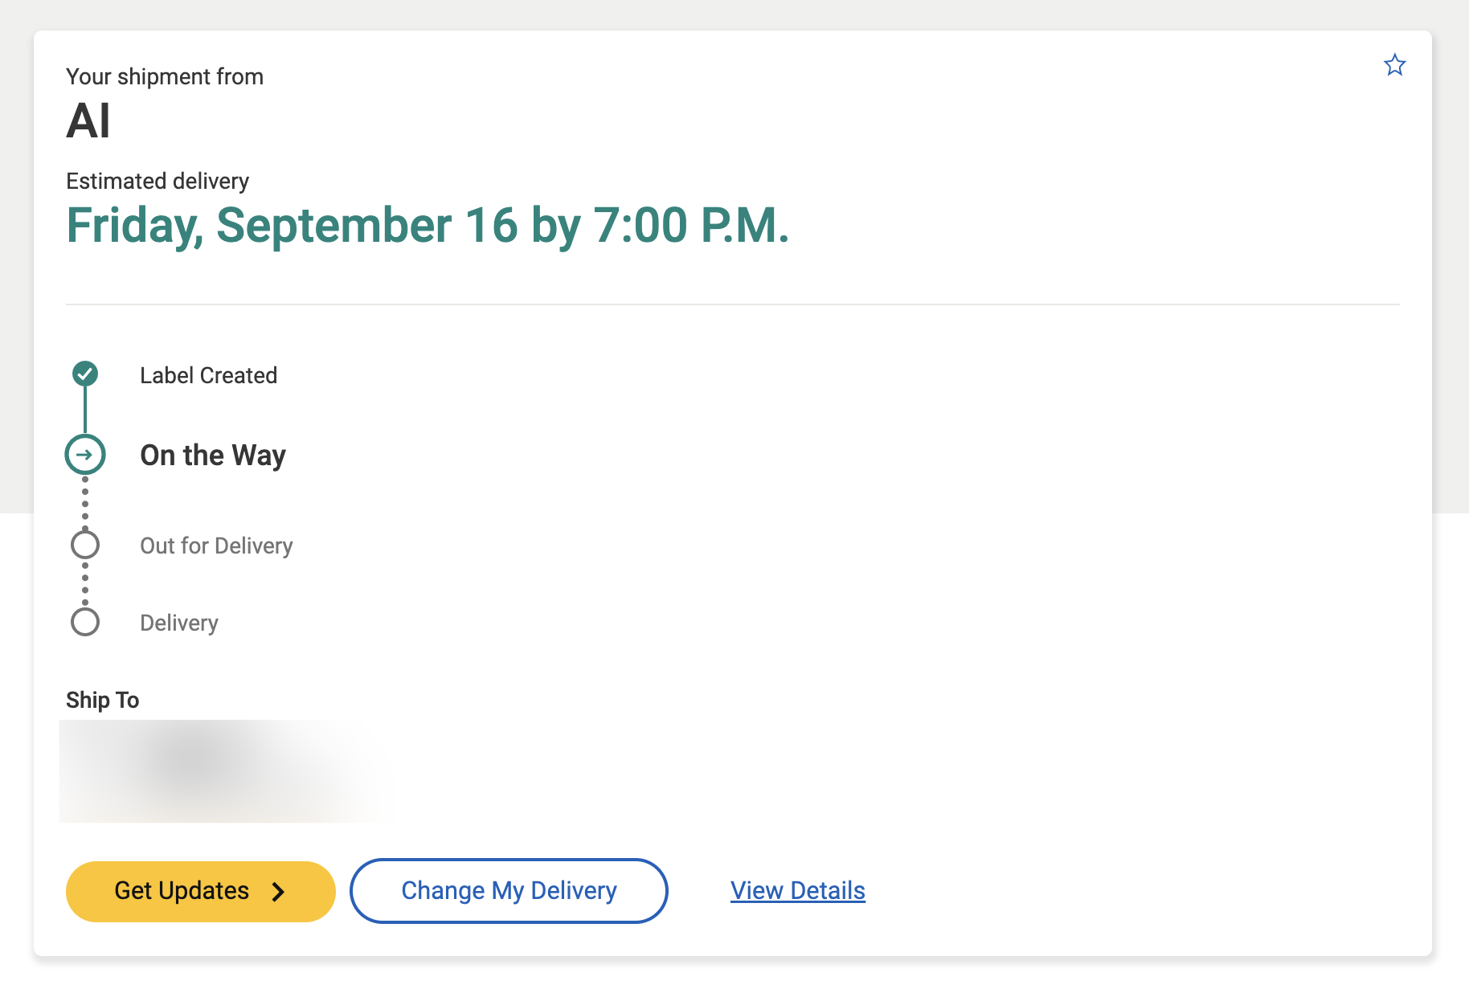This screenshot has height=993, width=1469.
Task: Click the shipper name AI
Action: (88, 122)
